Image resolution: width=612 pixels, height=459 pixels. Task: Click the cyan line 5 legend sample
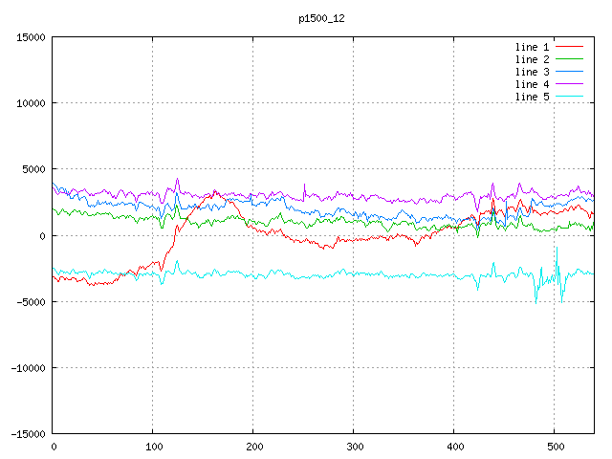click(x=569, y=97)
